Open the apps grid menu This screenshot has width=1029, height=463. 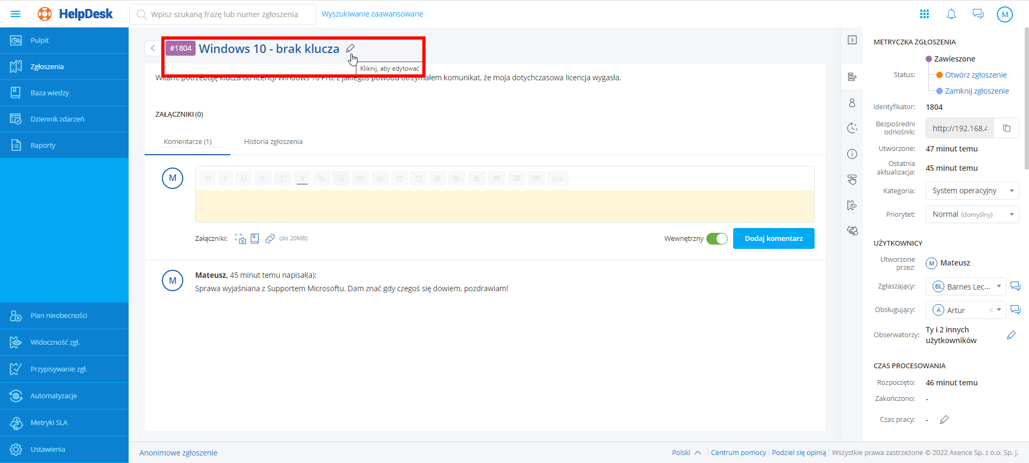pos(924,14)
